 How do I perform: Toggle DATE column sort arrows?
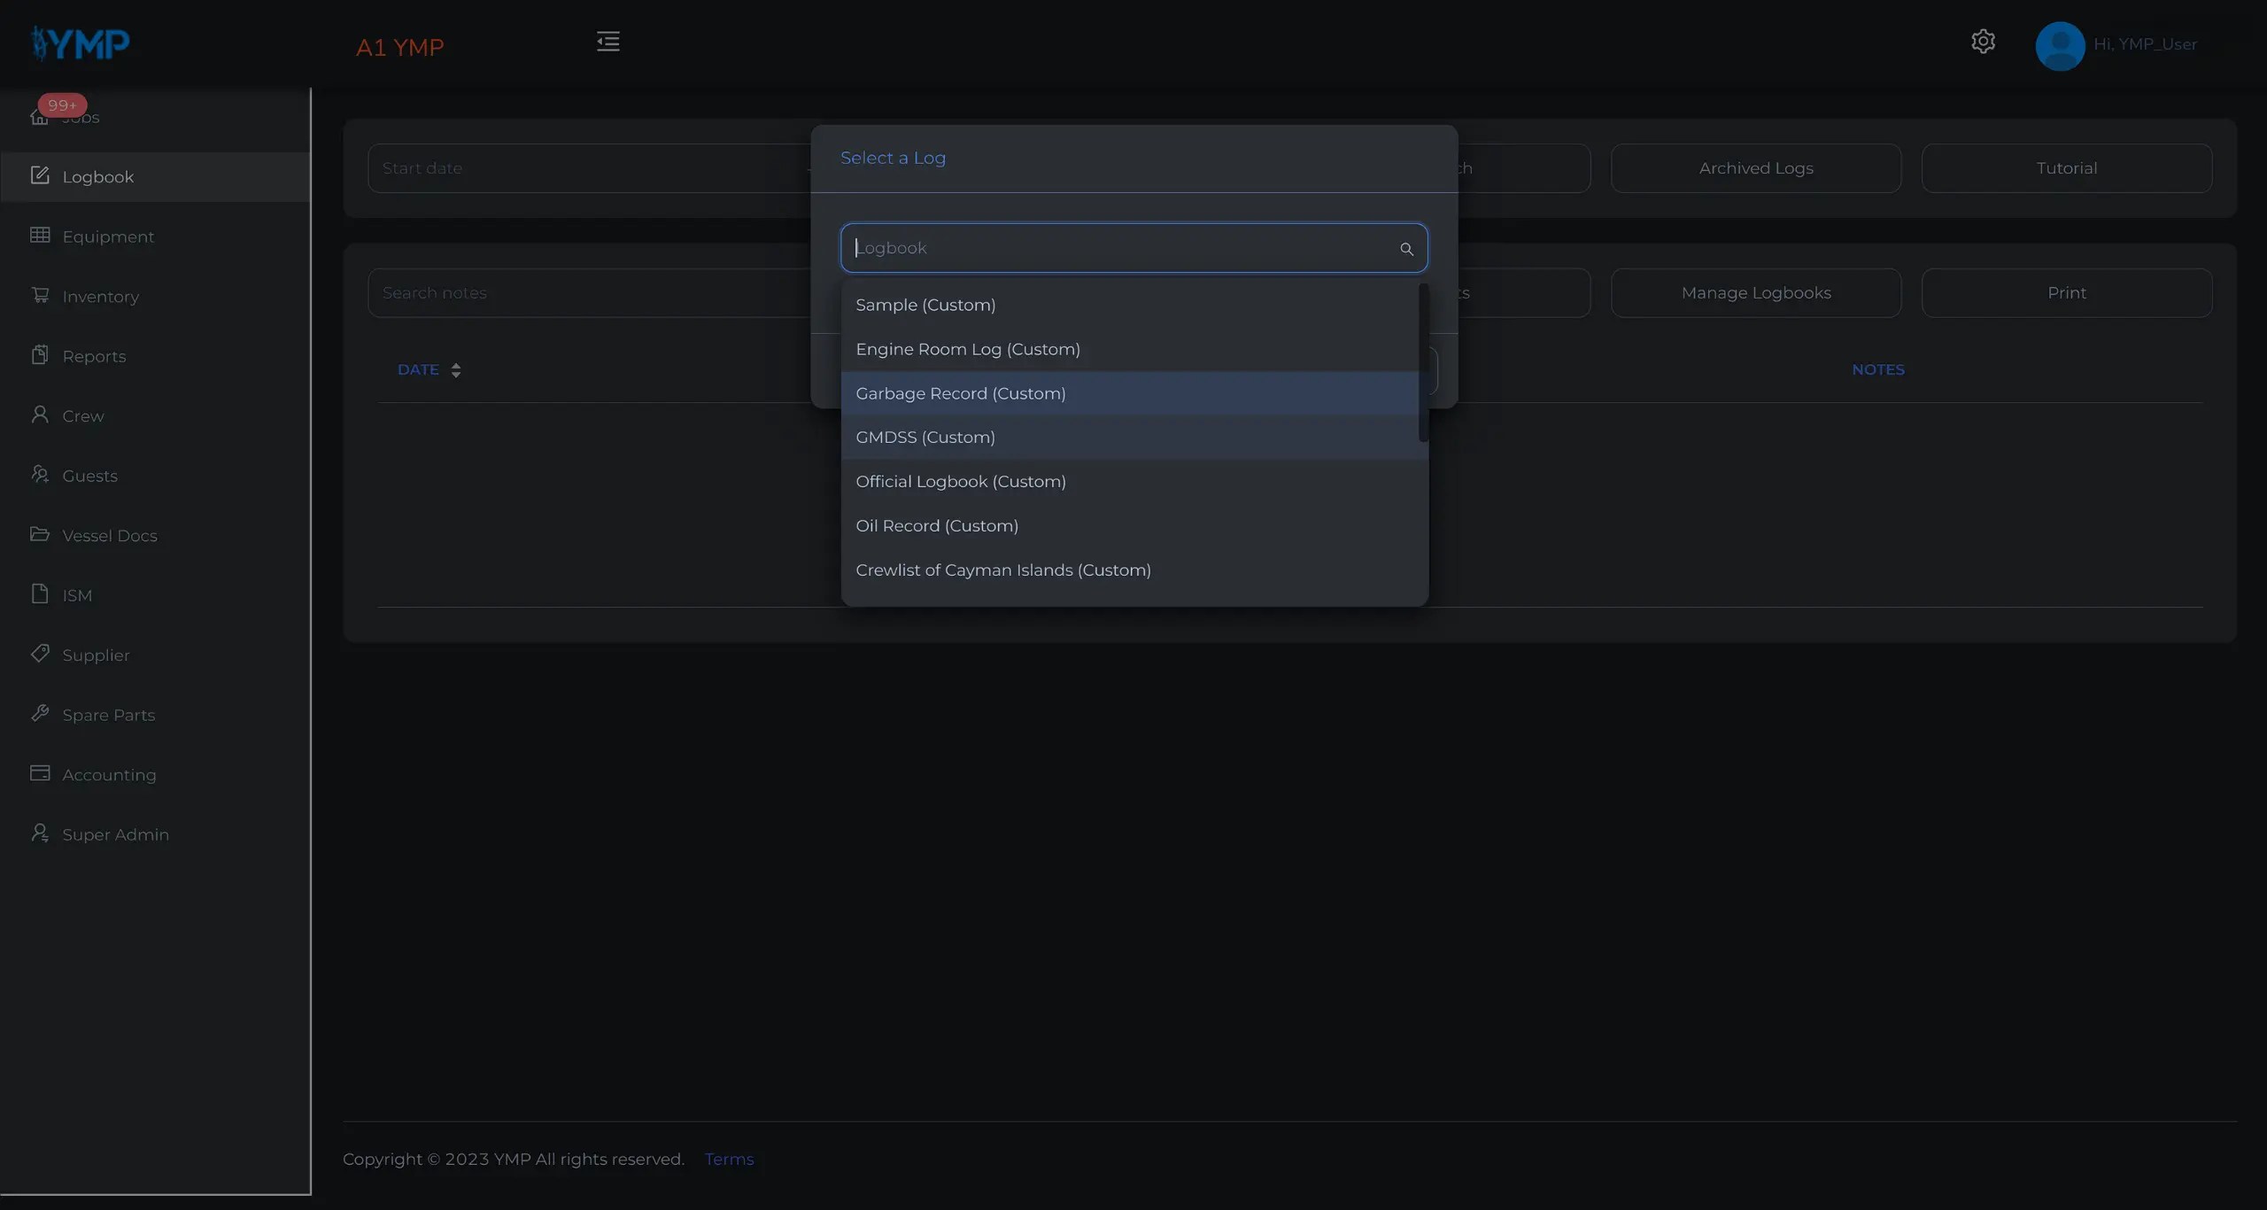click(455, 370)
